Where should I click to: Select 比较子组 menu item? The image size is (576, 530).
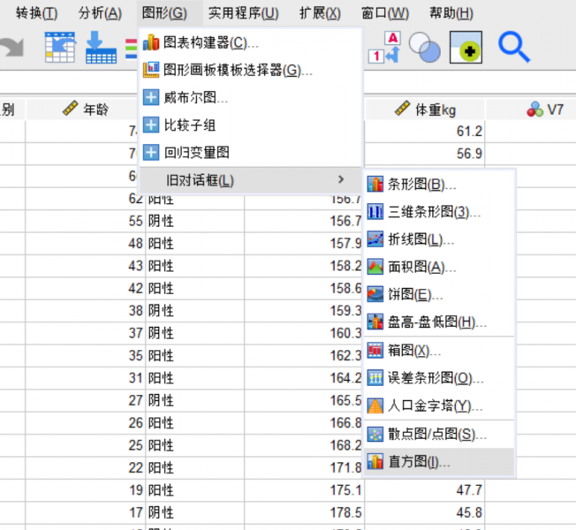tap(251, 125)
